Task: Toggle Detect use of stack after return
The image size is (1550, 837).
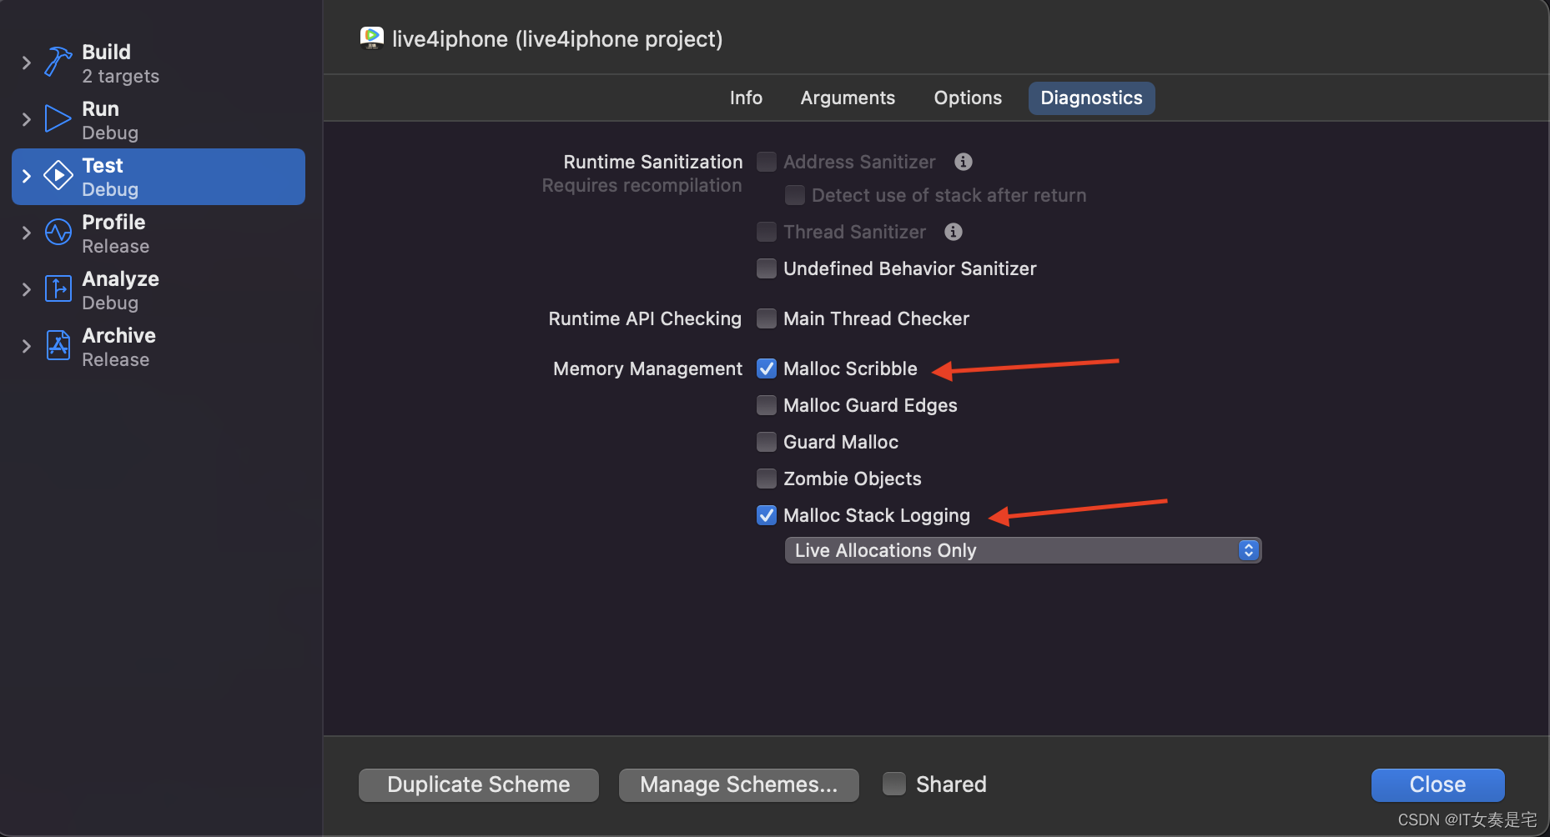Action: click(795, 195)
